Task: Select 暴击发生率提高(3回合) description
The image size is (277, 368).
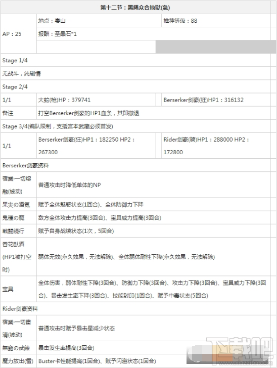Action: coord(153,348)
